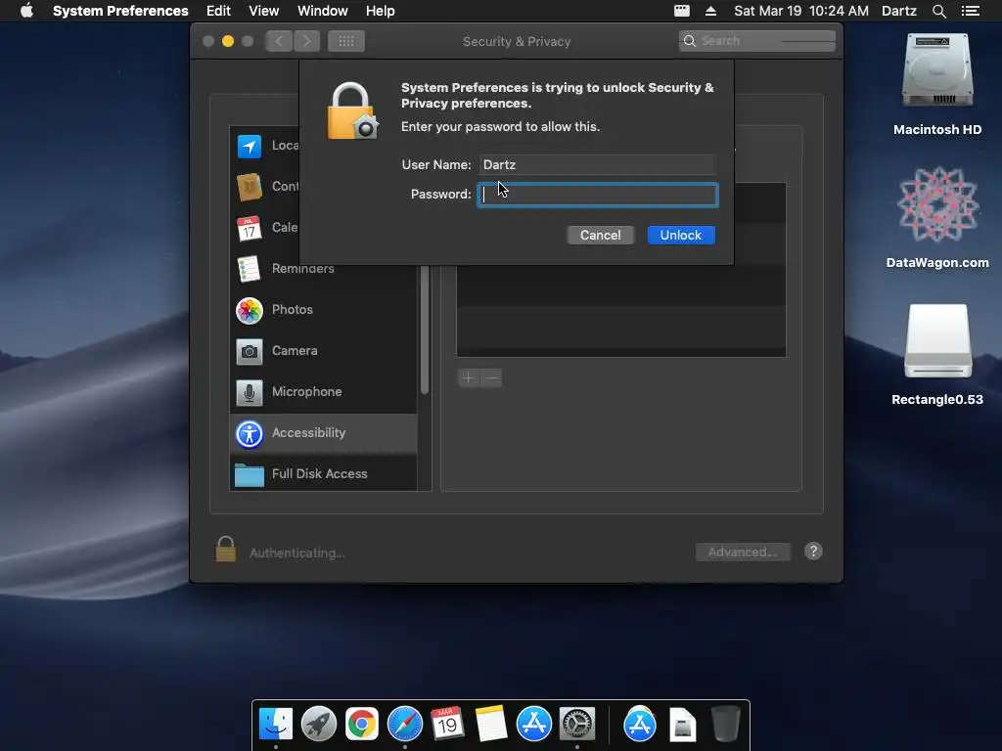The width and height of the screenshot is (1002, 751).
Task: Cancel the unlock dialog
Action: point(600,235)
